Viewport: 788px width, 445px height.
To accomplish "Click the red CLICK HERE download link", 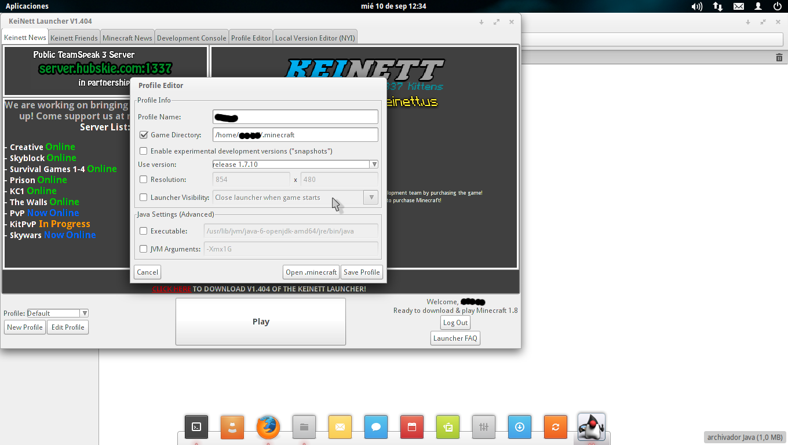I will [x=172, y=289].
